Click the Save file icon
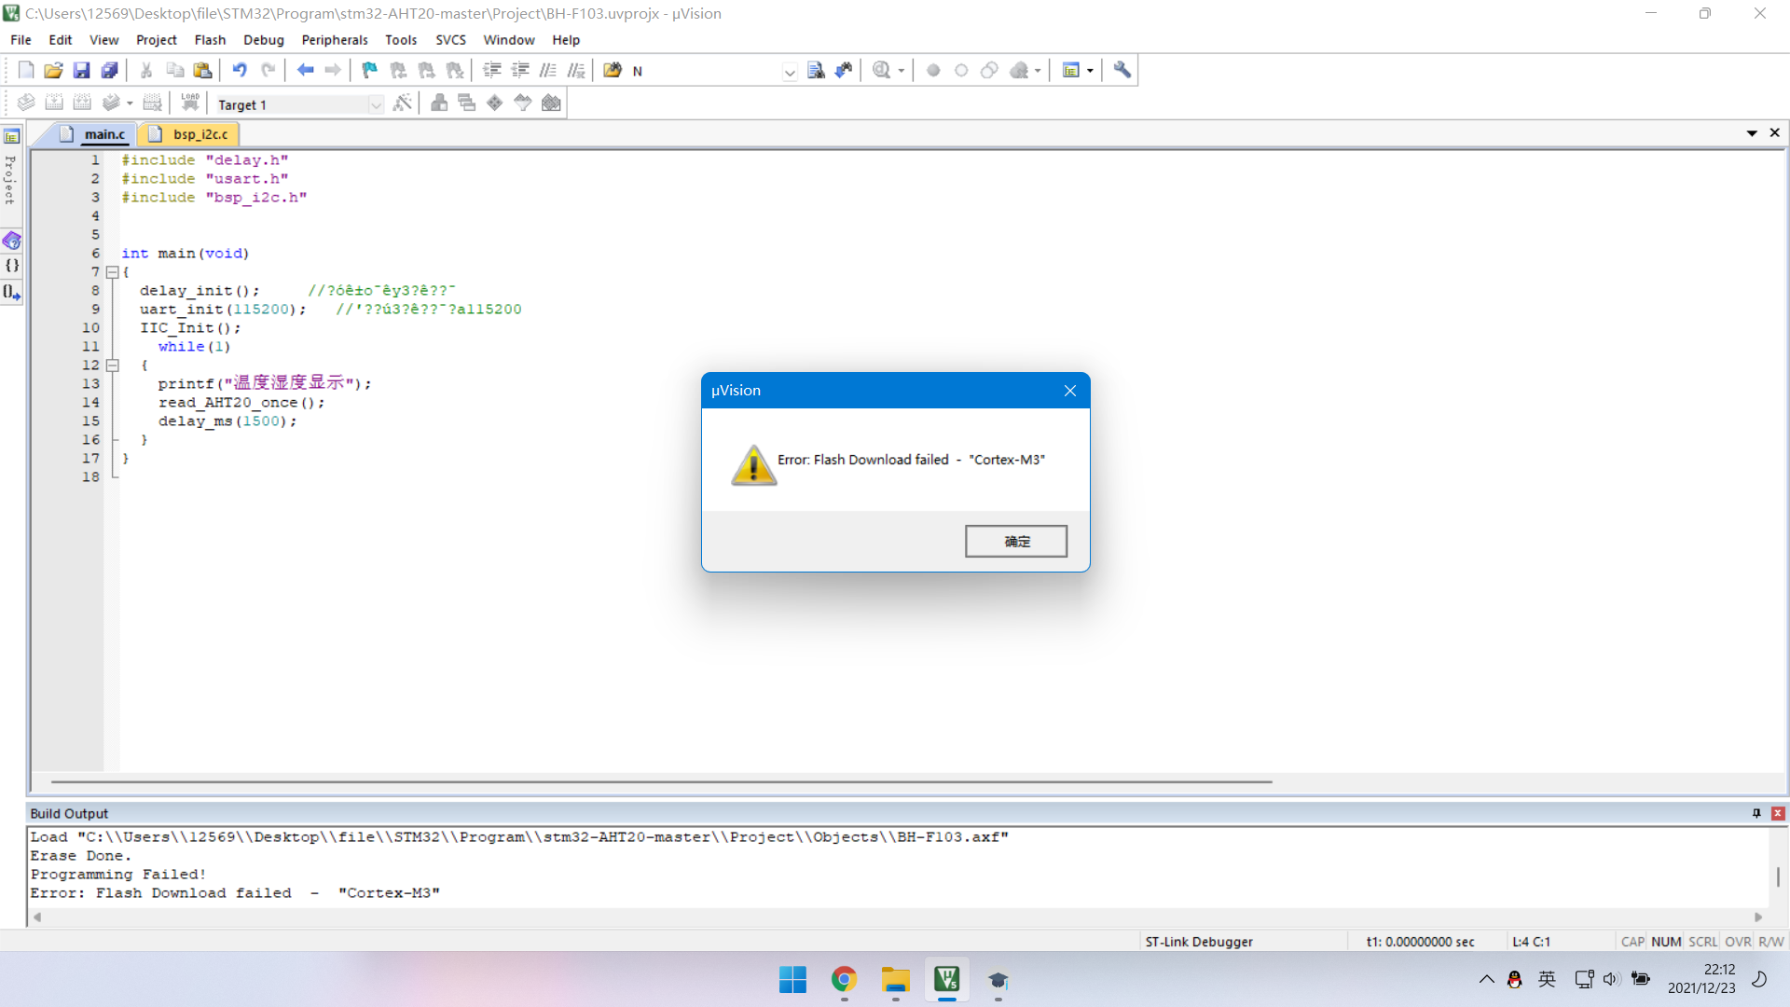The width and height of the screenshot is (1790, 1007). coord(82,71)
